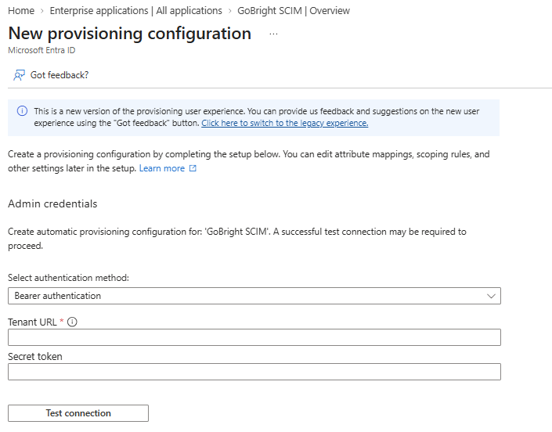Open the Learn more link

(162, 168)
